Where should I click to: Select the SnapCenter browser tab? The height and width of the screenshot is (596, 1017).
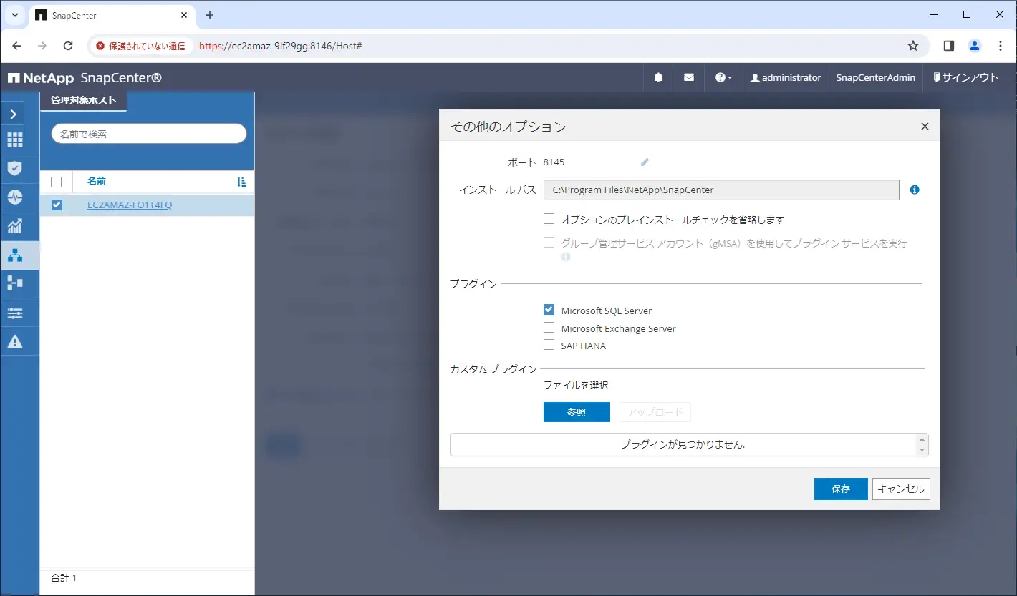click(112, 16)
